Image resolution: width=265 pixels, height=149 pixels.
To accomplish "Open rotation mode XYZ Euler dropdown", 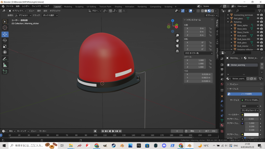I will pyautogui.click(x=198, y=53).
